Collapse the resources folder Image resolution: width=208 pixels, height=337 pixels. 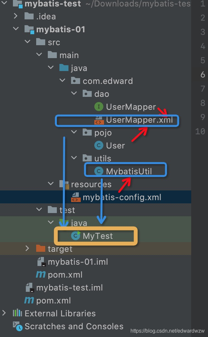coord(51,183)
